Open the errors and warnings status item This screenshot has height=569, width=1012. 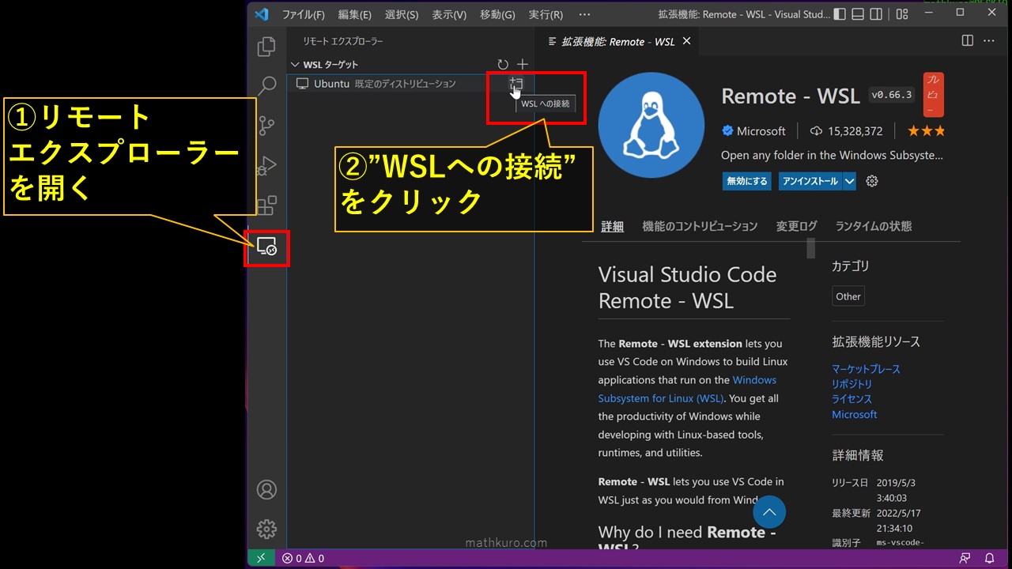304,558
